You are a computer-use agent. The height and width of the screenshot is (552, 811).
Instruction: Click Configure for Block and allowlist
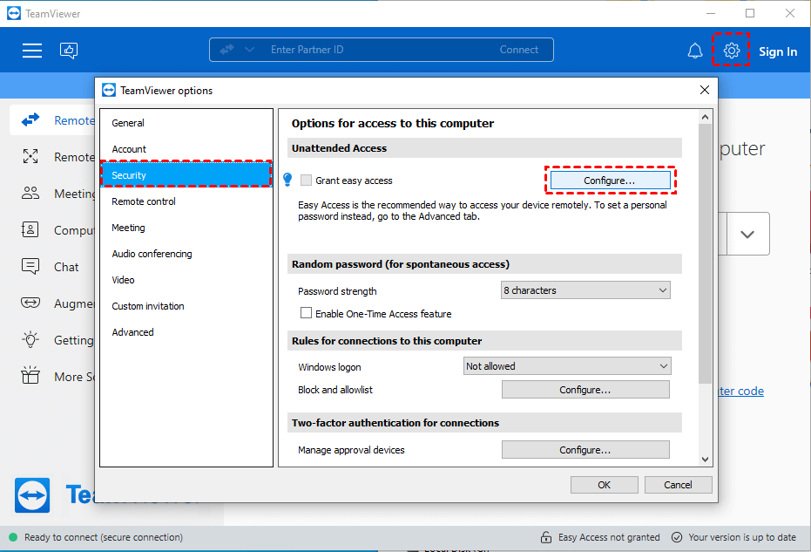tap(585, 389)
